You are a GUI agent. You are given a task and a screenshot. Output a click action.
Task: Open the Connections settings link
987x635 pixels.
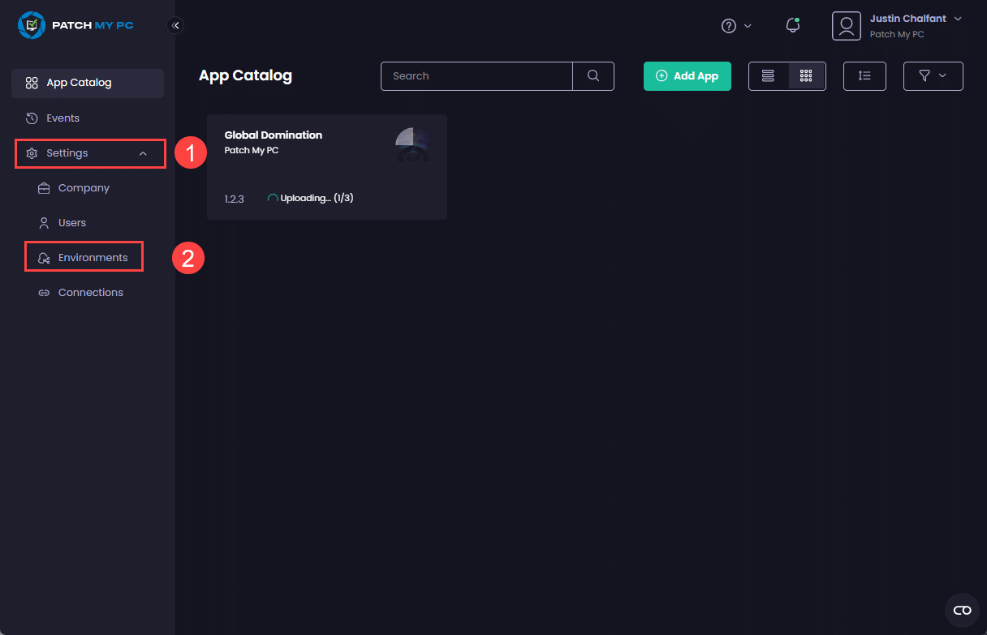[90, 293]
